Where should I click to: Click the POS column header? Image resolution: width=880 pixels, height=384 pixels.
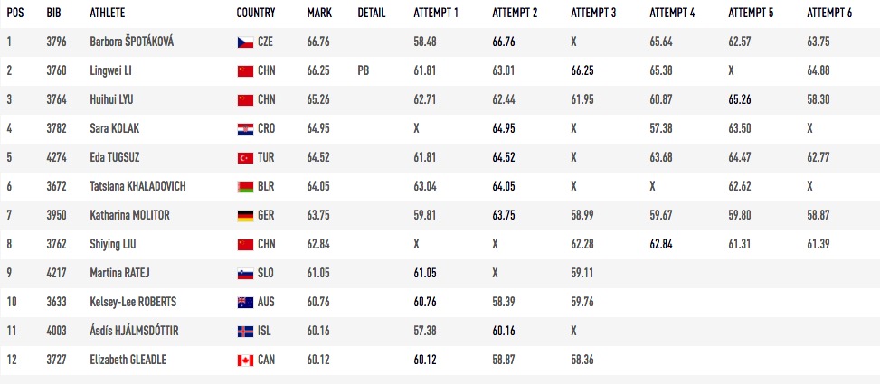point(15,13)
